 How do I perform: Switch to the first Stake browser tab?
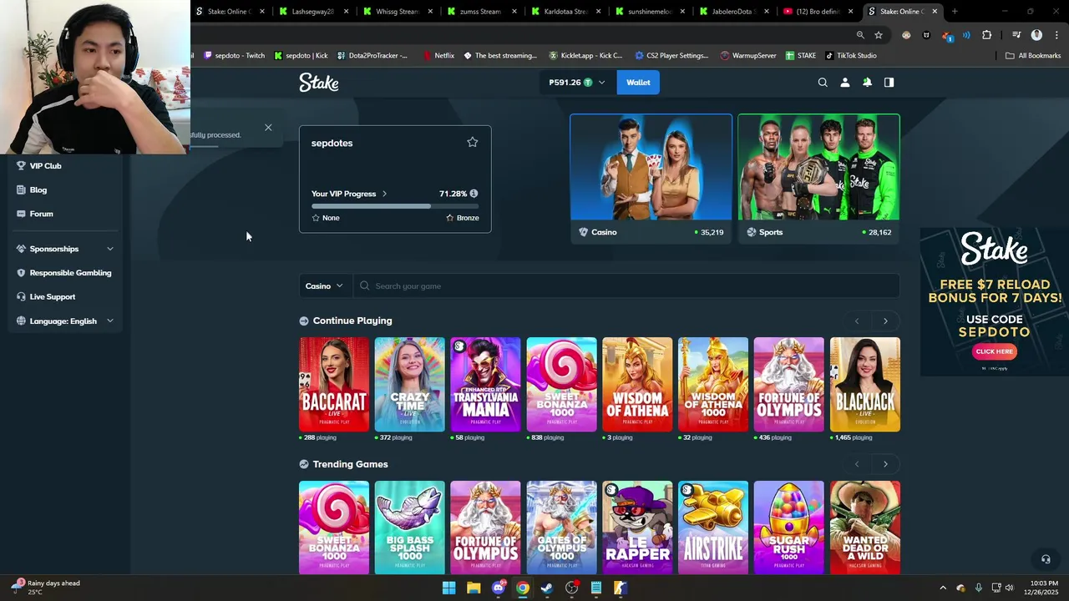point(231,12)
